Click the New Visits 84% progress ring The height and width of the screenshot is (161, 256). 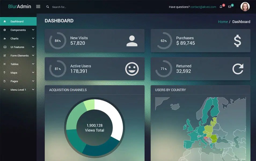click(x=57, y=41)
